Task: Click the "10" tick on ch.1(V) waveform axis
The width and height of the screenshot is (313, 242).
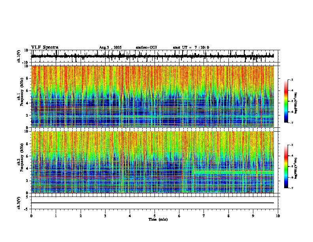Action: click(27, 50)
